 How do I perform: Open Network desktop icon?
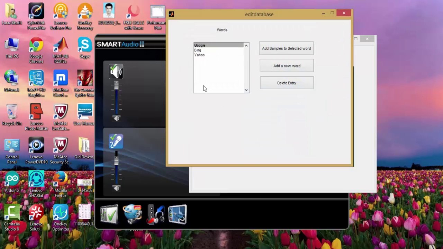coord(12,81)
